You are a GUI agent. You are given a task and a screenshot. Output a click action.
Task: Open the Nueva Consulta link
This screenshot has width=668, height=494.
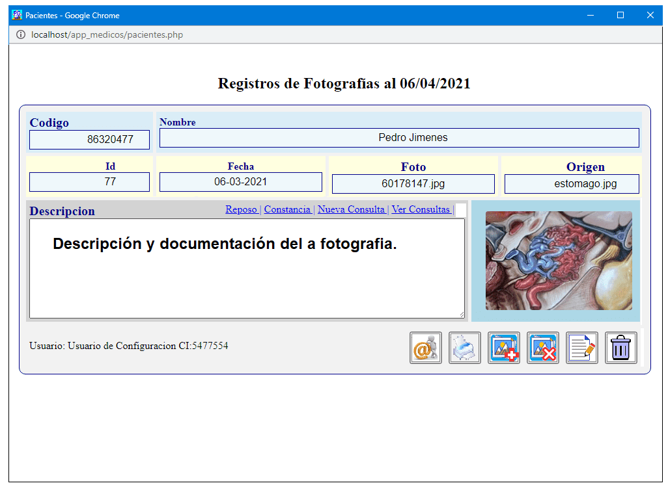351,209
